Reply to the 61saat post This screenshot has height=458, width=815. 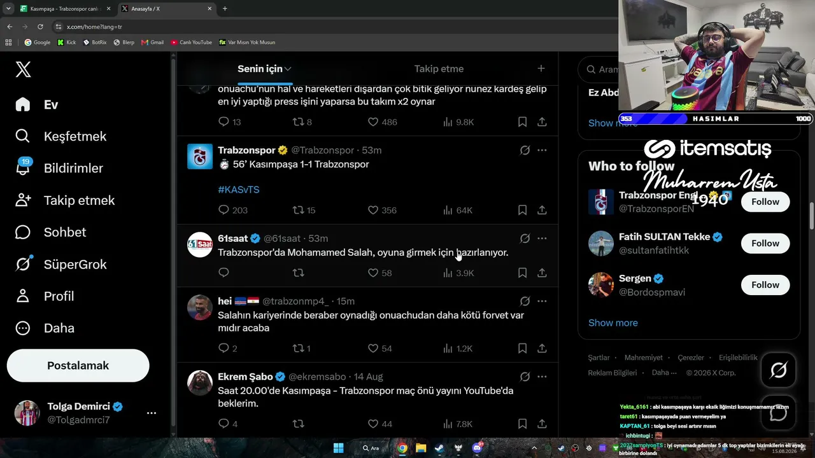223,273
